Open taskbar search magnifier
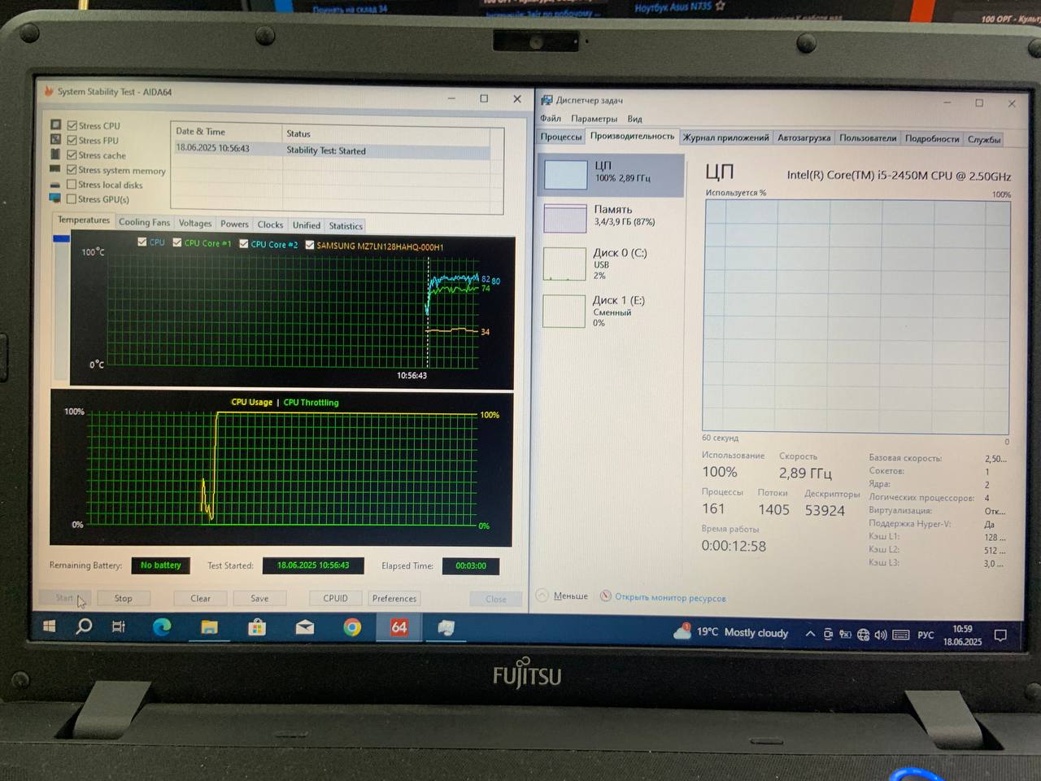This screenshot has height=781, width=1041. pyautogui.click(x=84, y=626)
